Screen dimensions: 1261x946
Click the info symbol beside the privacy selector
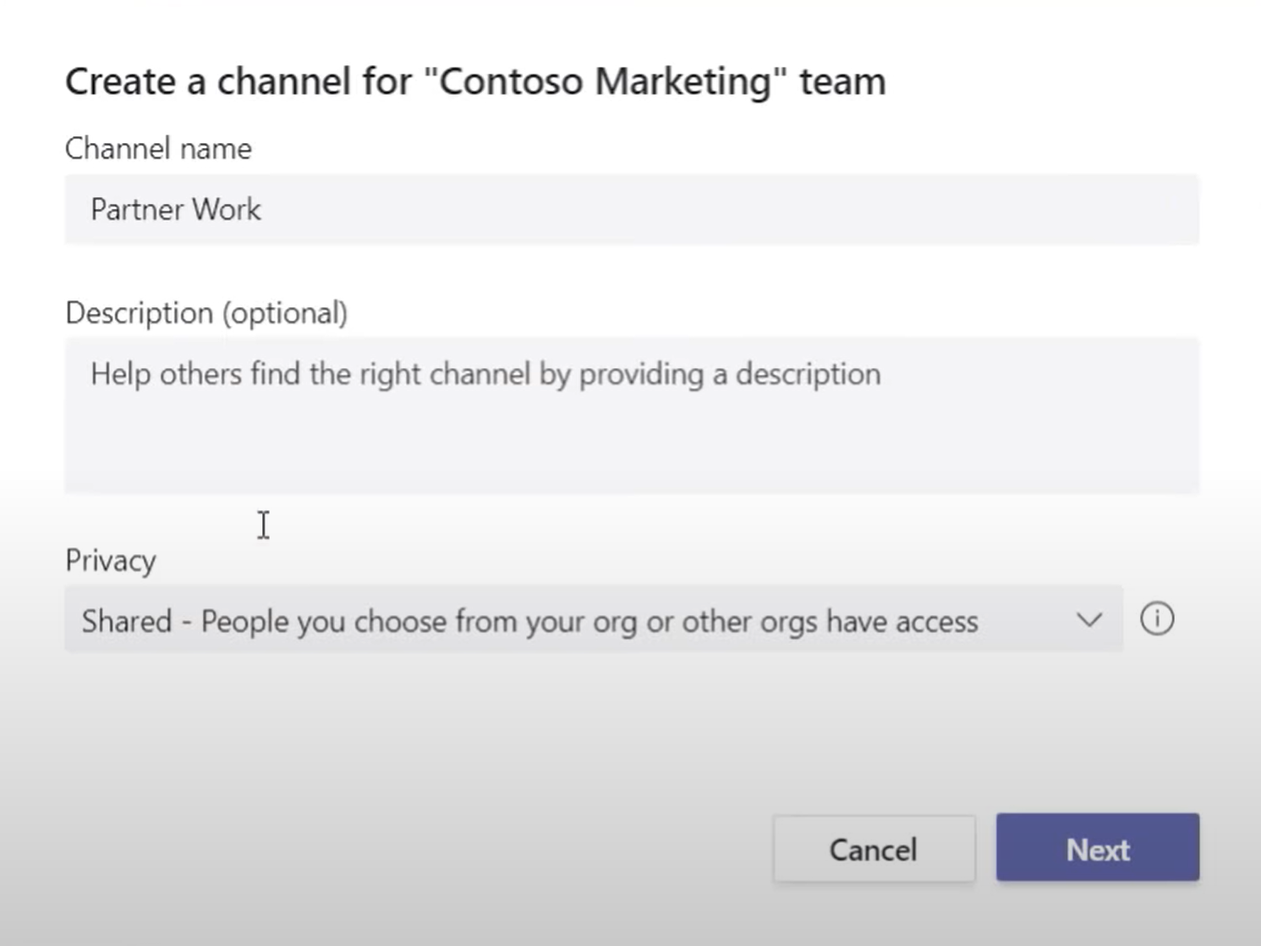coord(1157,619)
